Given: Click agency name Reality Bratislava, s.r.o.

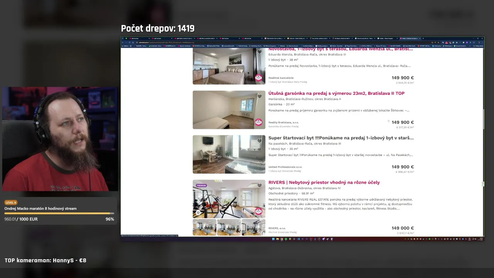Looking at the screenshot, I should coord(284,122).
